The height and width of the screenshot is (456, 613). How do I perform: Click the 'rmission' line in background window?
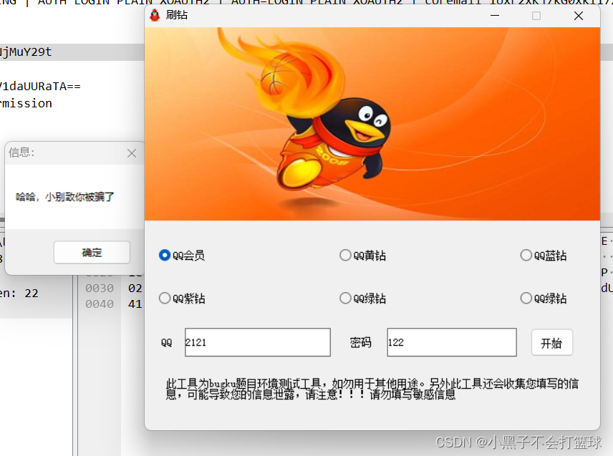[26, 104]
